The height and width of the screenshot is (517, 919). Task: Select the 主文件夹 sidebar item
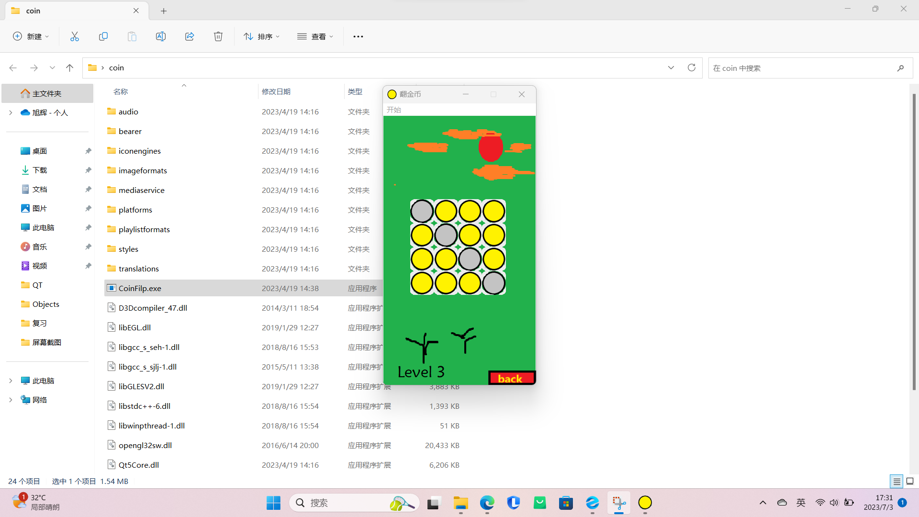click(47, 93)
